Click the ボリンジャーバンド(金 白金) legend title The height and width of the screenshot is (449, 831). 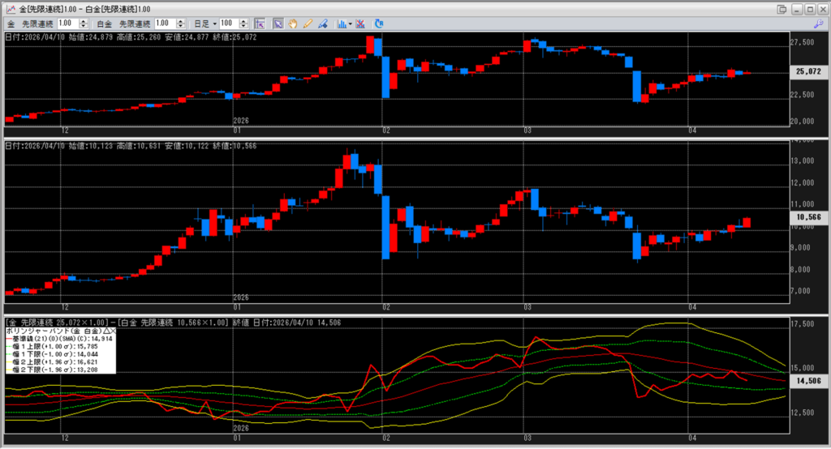tap(54, 331)
